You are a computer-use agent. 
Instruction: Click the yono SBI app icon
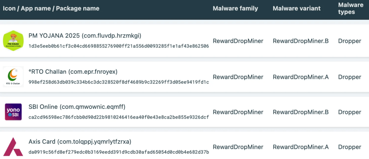click(13, 112)
